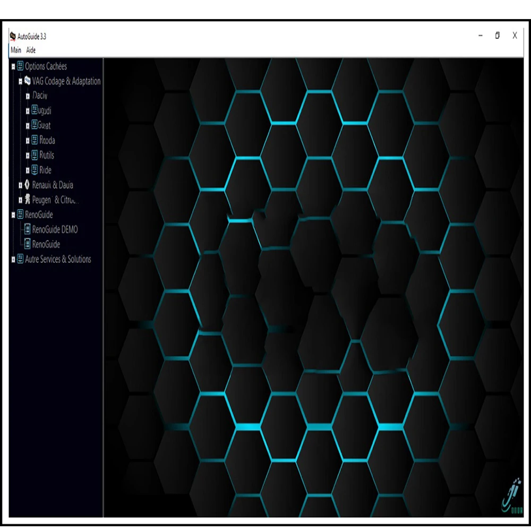The image size is (531, 531).
Task: Click the Autre Services & Solutions icon
Action: point(20,259)
